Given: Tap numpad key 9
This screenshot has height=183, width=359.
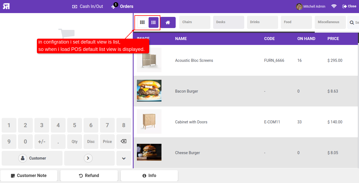Looking at the screenshot, I should 9,142.
